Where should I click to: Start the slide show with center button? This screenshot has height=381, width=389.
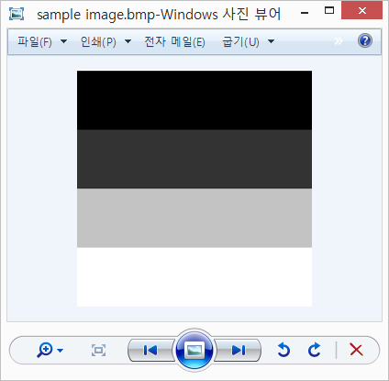194,350
